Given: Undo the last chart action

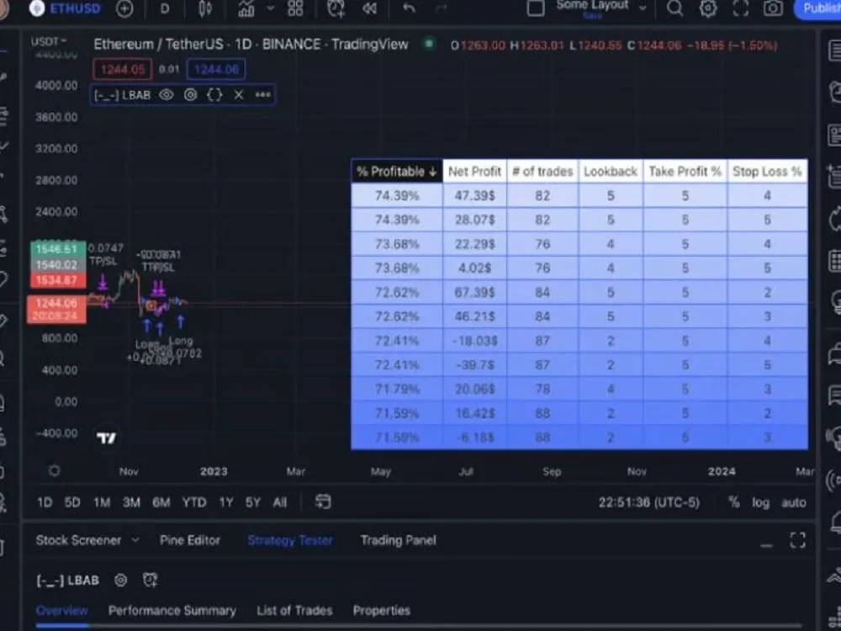Looking at the screenshot, I should (x=409, y=8).
